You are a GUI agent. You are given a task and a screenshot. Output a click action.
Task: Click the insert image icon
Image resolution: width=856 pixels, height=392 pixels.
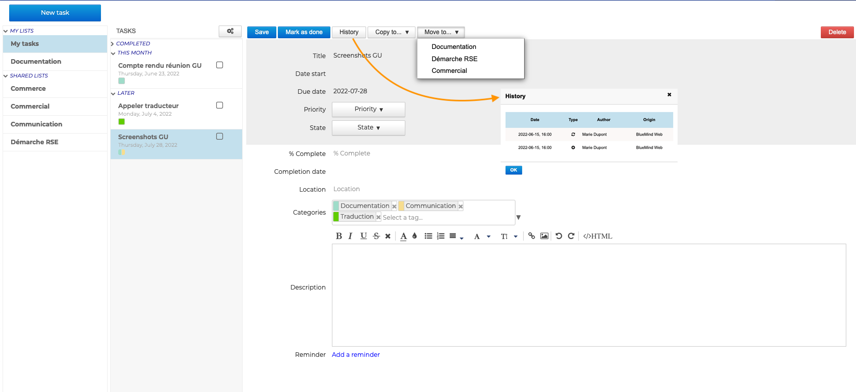(x=544, y=236)
